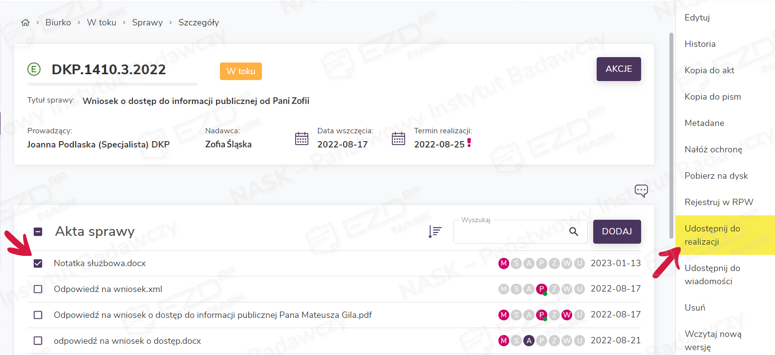The width and height of the screenshot is (775, 355).
Task: Select the odpowiedź na wniosek o dostęp.docx checkbox
Action: [x=38, y=341]
